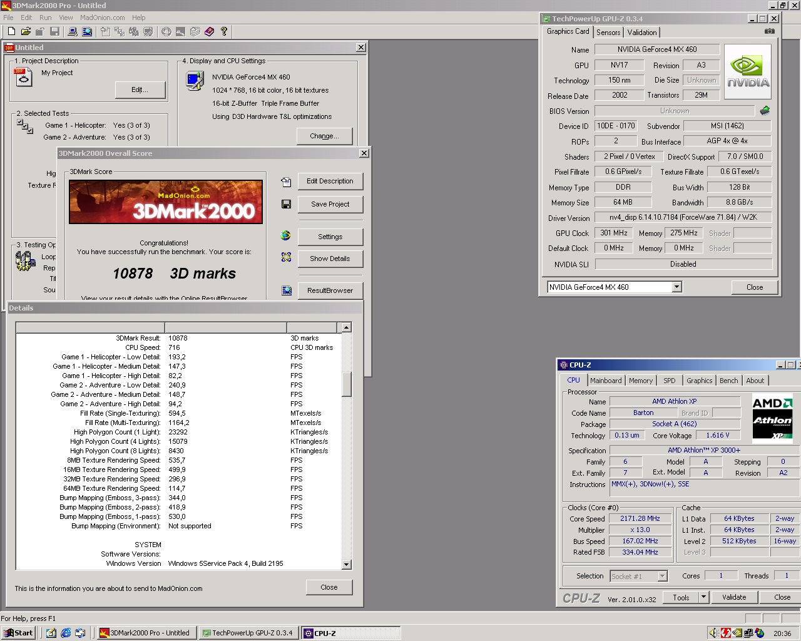The image size is (801, 641).
Task: Open TechPowerUp GPU-Z from the taskbar
Action: point(248,632)
